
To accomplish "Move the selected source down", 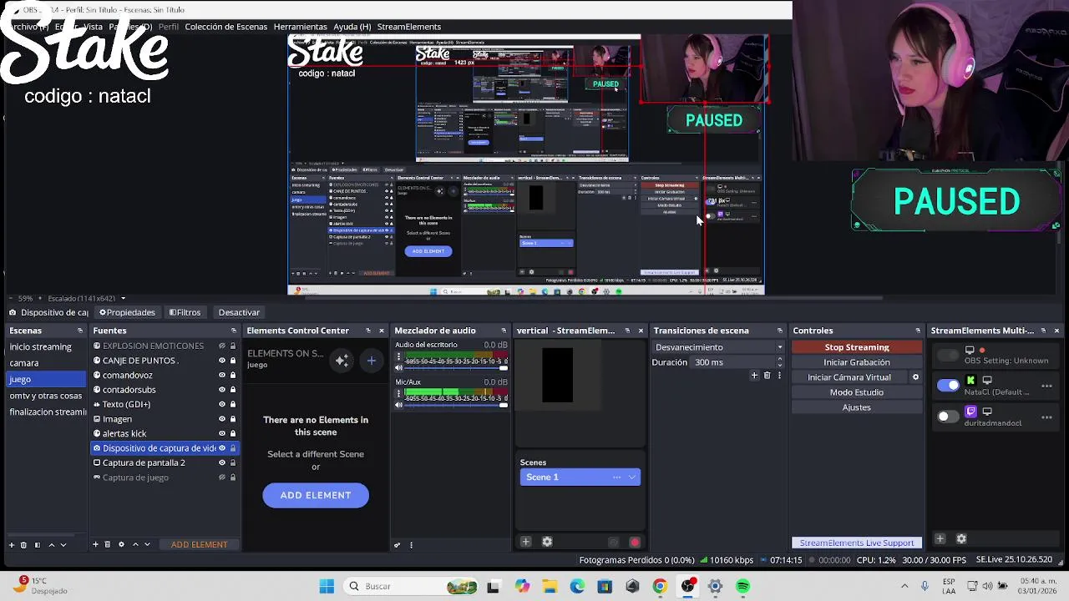I will (147, 544).
